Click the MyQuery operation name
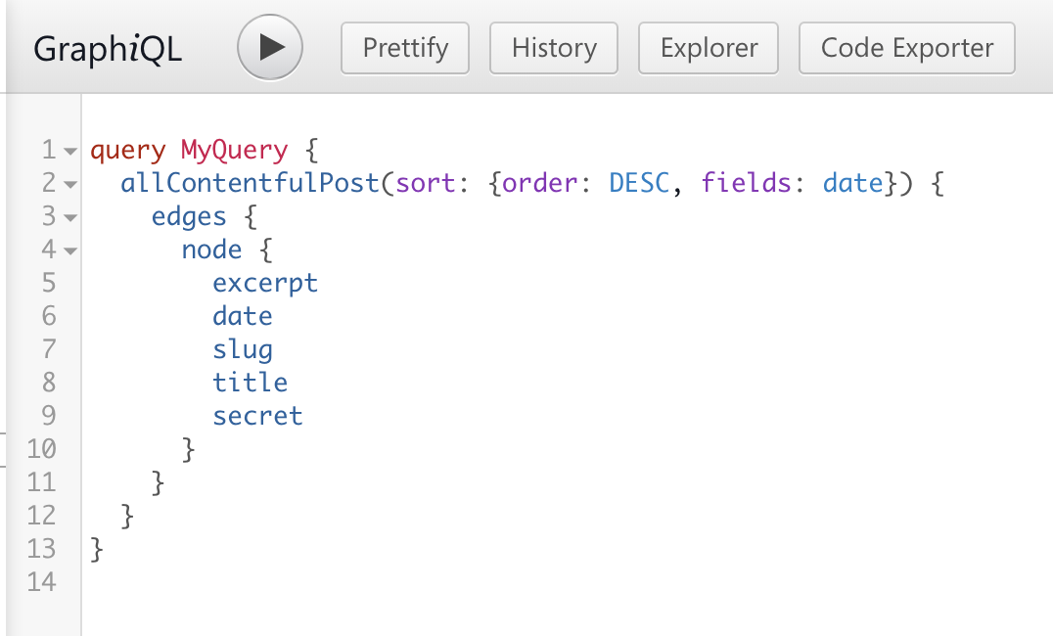This screenshot has width=1053, height=636. tap(234, 151)
